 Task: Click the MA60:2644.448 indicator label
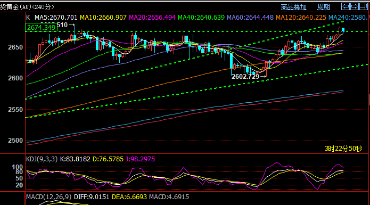(250, 18)
